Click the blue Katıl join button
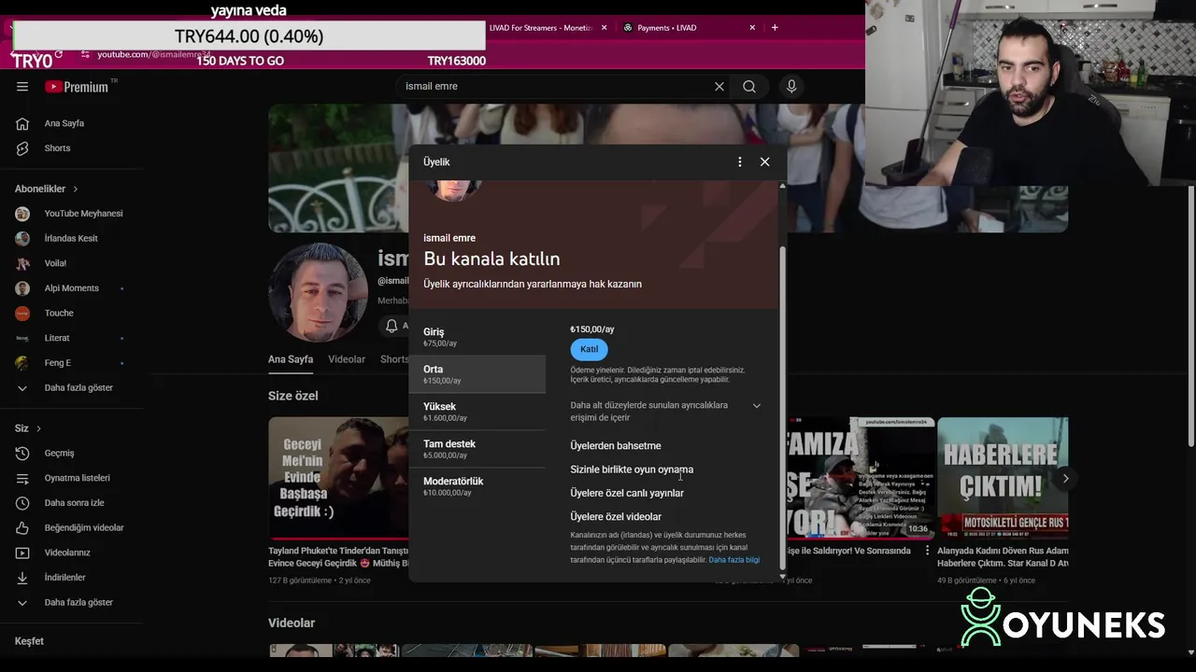Image resolution: width=1196 pixels, height=672 pixels. click(x=589, y=349)
